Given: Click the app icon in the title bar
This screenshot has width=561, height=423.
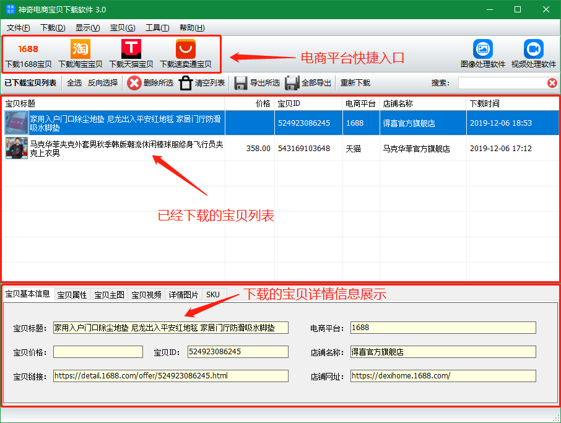Looking at the screenshot, I should pos(10,9).
